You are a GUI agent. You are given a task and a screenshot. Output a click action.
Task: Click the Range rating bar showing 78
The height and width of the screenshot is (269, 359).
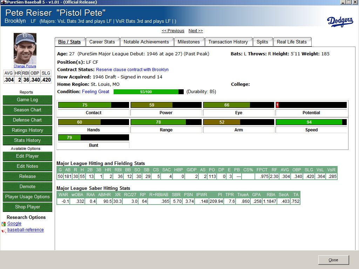pos(166,122)
